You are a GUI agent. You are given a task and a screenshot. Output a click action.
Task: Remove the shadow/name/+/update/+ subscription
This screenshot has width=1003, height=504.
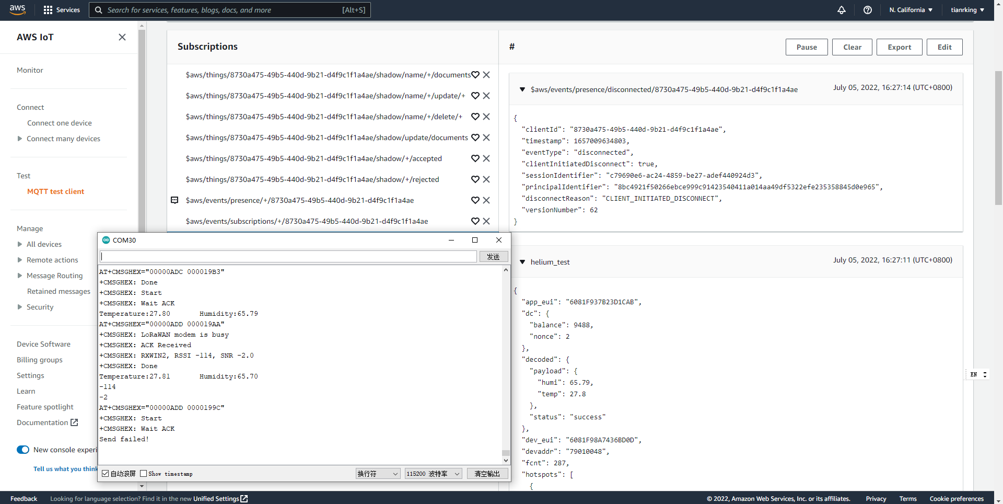click(x=486, y=96)
